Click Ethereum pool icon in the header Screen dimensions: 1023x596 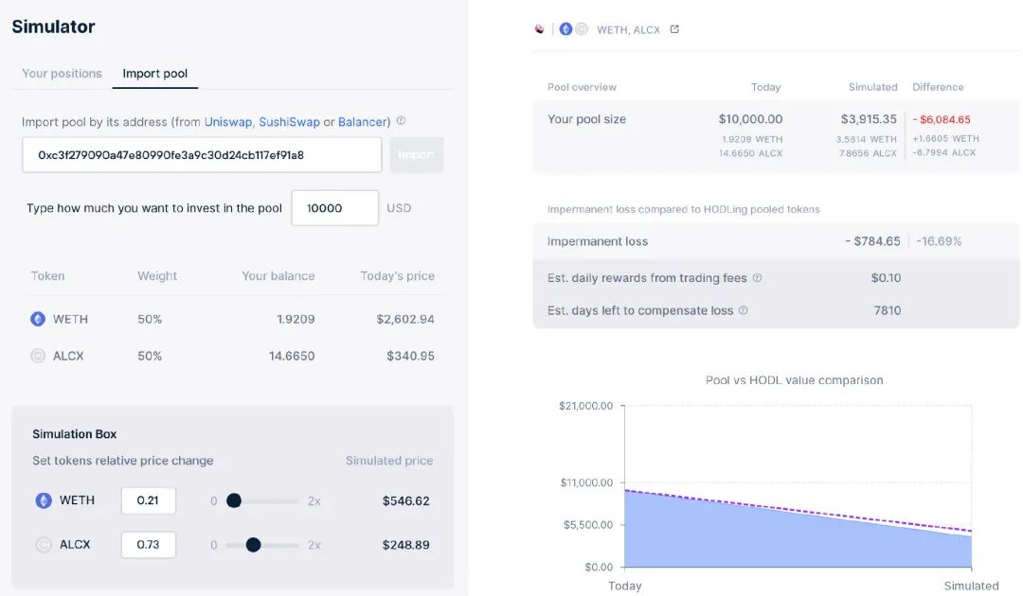click(565, 29)
